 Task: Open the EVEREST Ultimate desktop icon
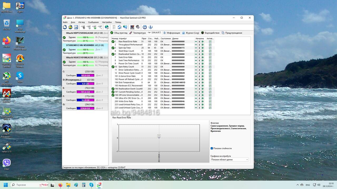pos(20,61)
